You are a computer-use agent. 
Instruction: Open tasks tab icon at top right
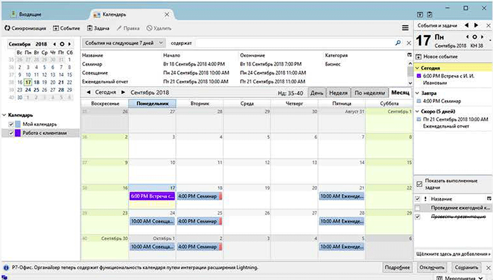click(x=430, y=14)
